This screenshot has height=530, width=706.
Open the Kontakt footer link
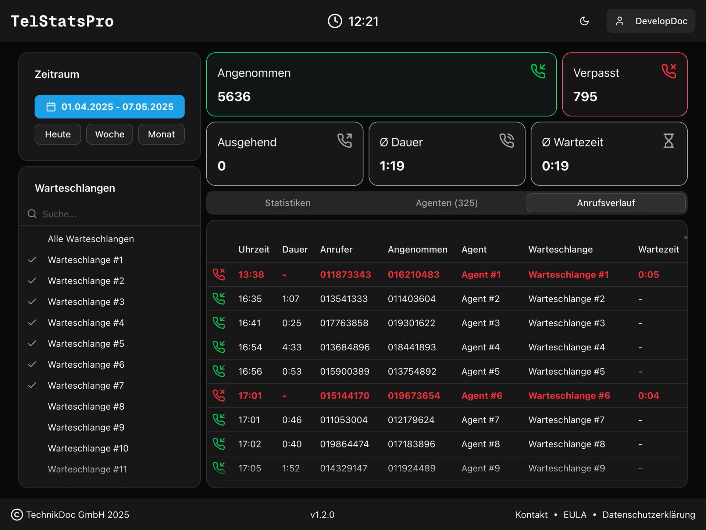531,515
